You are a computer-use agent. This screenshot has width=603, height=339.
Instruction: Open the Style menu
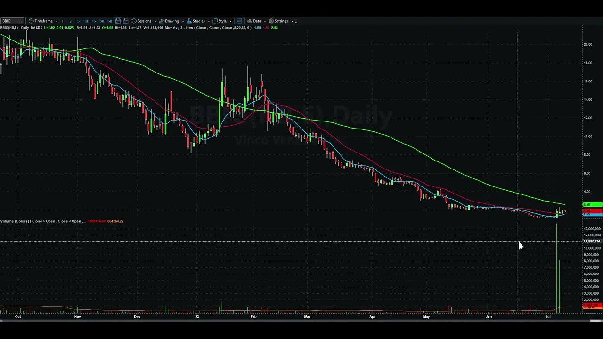click(220, 21)
